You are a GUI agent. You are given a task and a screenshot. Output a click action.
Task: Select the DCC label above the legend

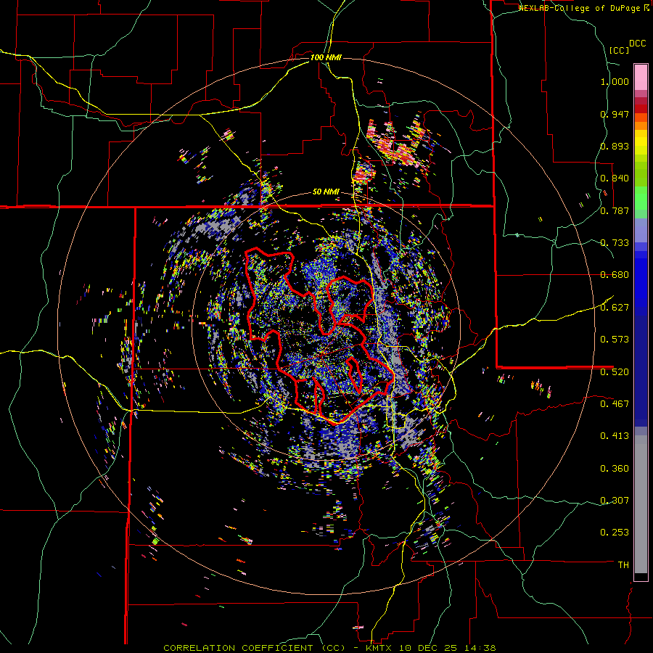637,44
